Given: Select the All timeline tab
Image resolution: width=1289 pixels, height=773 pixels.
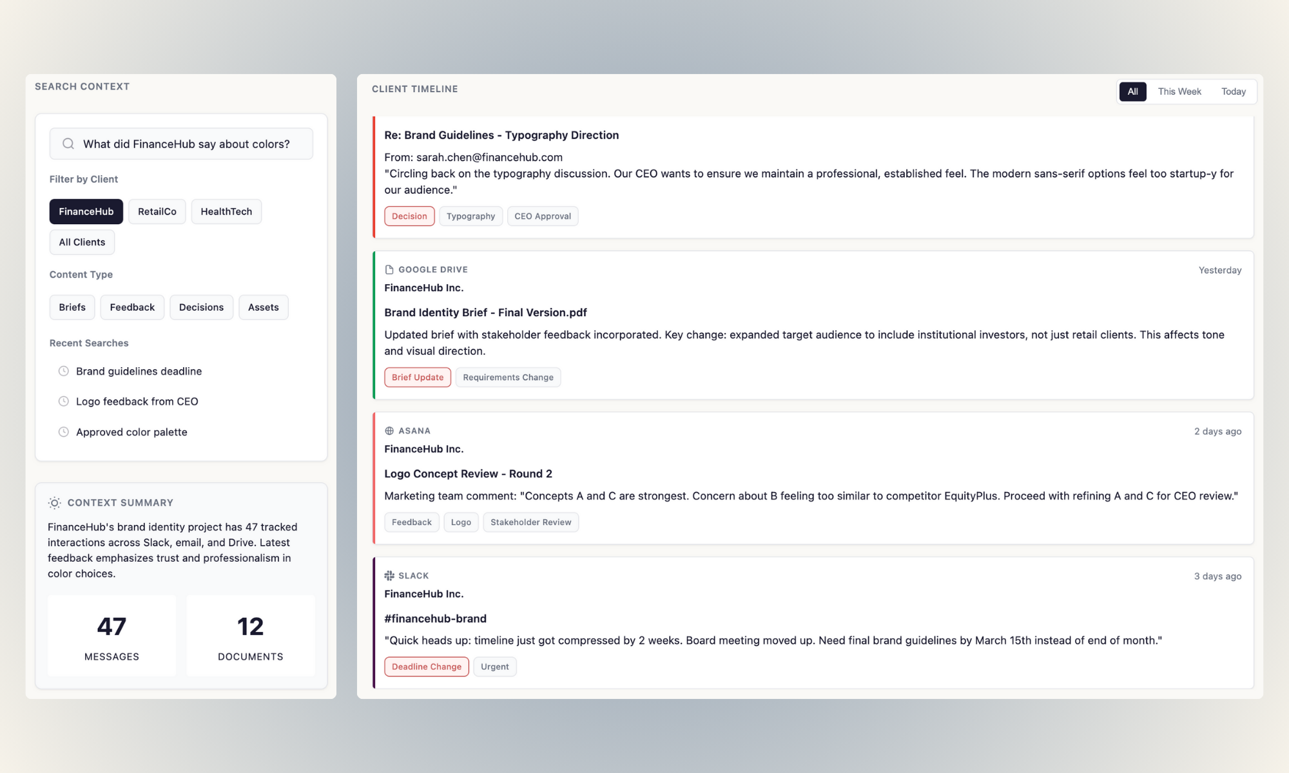Looking at the screenshot, I should coord(1132,91).
